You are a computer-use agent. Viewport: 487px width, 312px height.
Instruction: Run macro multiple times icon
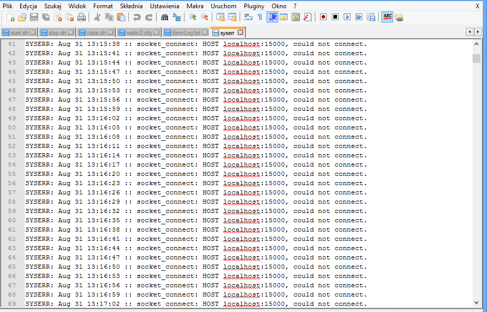[359, 18]
